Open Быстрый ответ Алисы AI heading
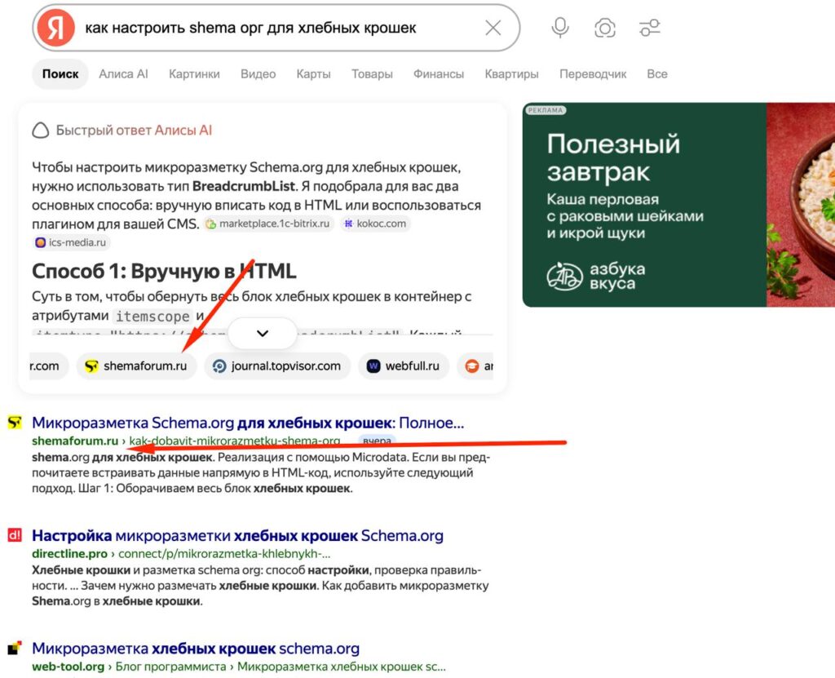 coord(134,131)
